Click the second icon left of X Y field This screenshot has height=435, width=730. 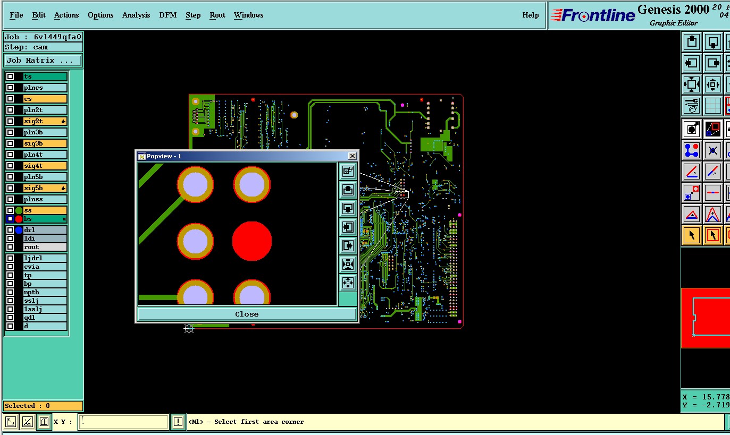28,422
